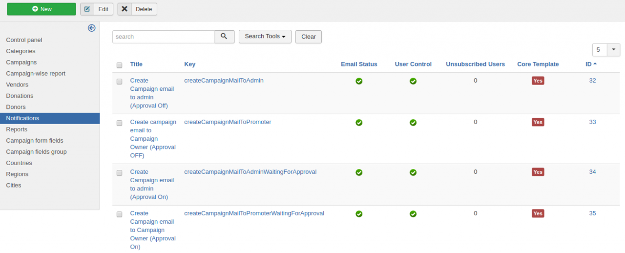The image size is (625, 253).
Task: Click the magnifying glass search icon button
Action: [x=224, y=37]
